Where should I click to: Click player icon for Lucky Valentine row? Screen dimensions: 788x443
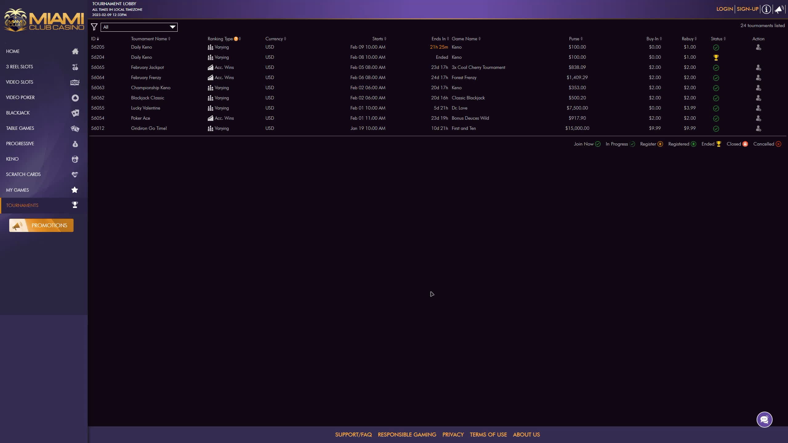758,108
